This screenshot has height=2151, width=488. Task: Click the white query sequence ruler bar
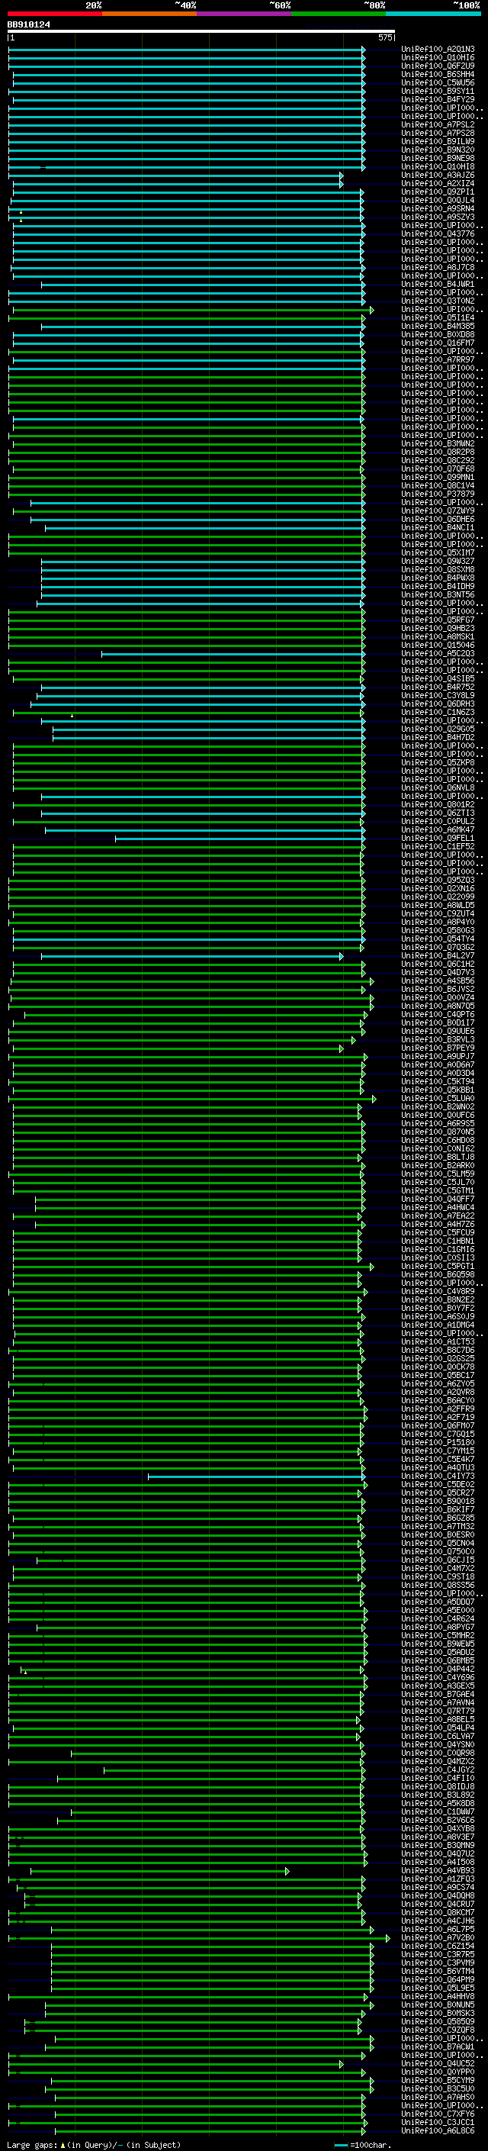[x=201, y=31]
